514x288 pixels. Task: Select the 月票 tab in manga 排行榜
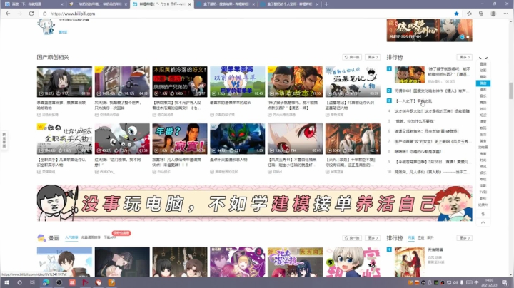411,238
